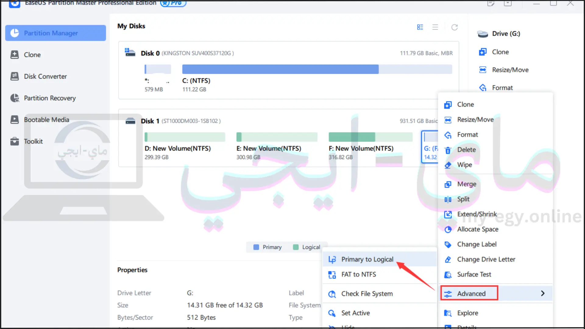Click Format in the Drive (G:) right panel

502,88
